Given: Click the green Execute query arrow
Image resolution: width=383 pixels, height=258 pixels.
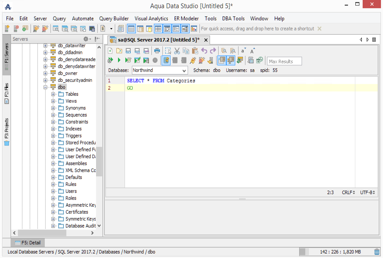Looking at the screenshot, I should click(119, 60).
